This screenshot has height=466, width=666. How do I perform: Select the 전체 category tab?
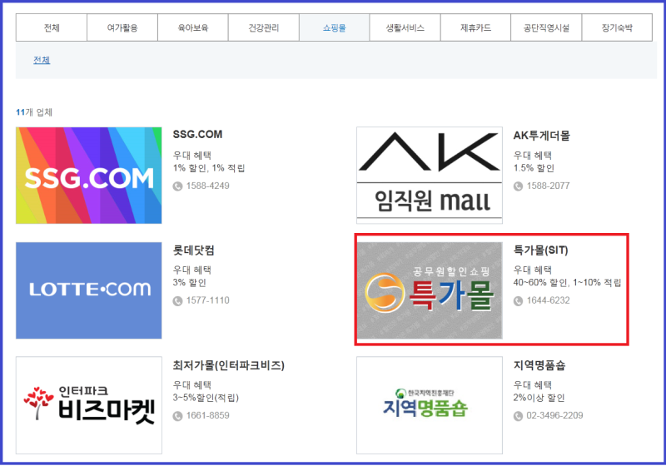coord(52,27)
